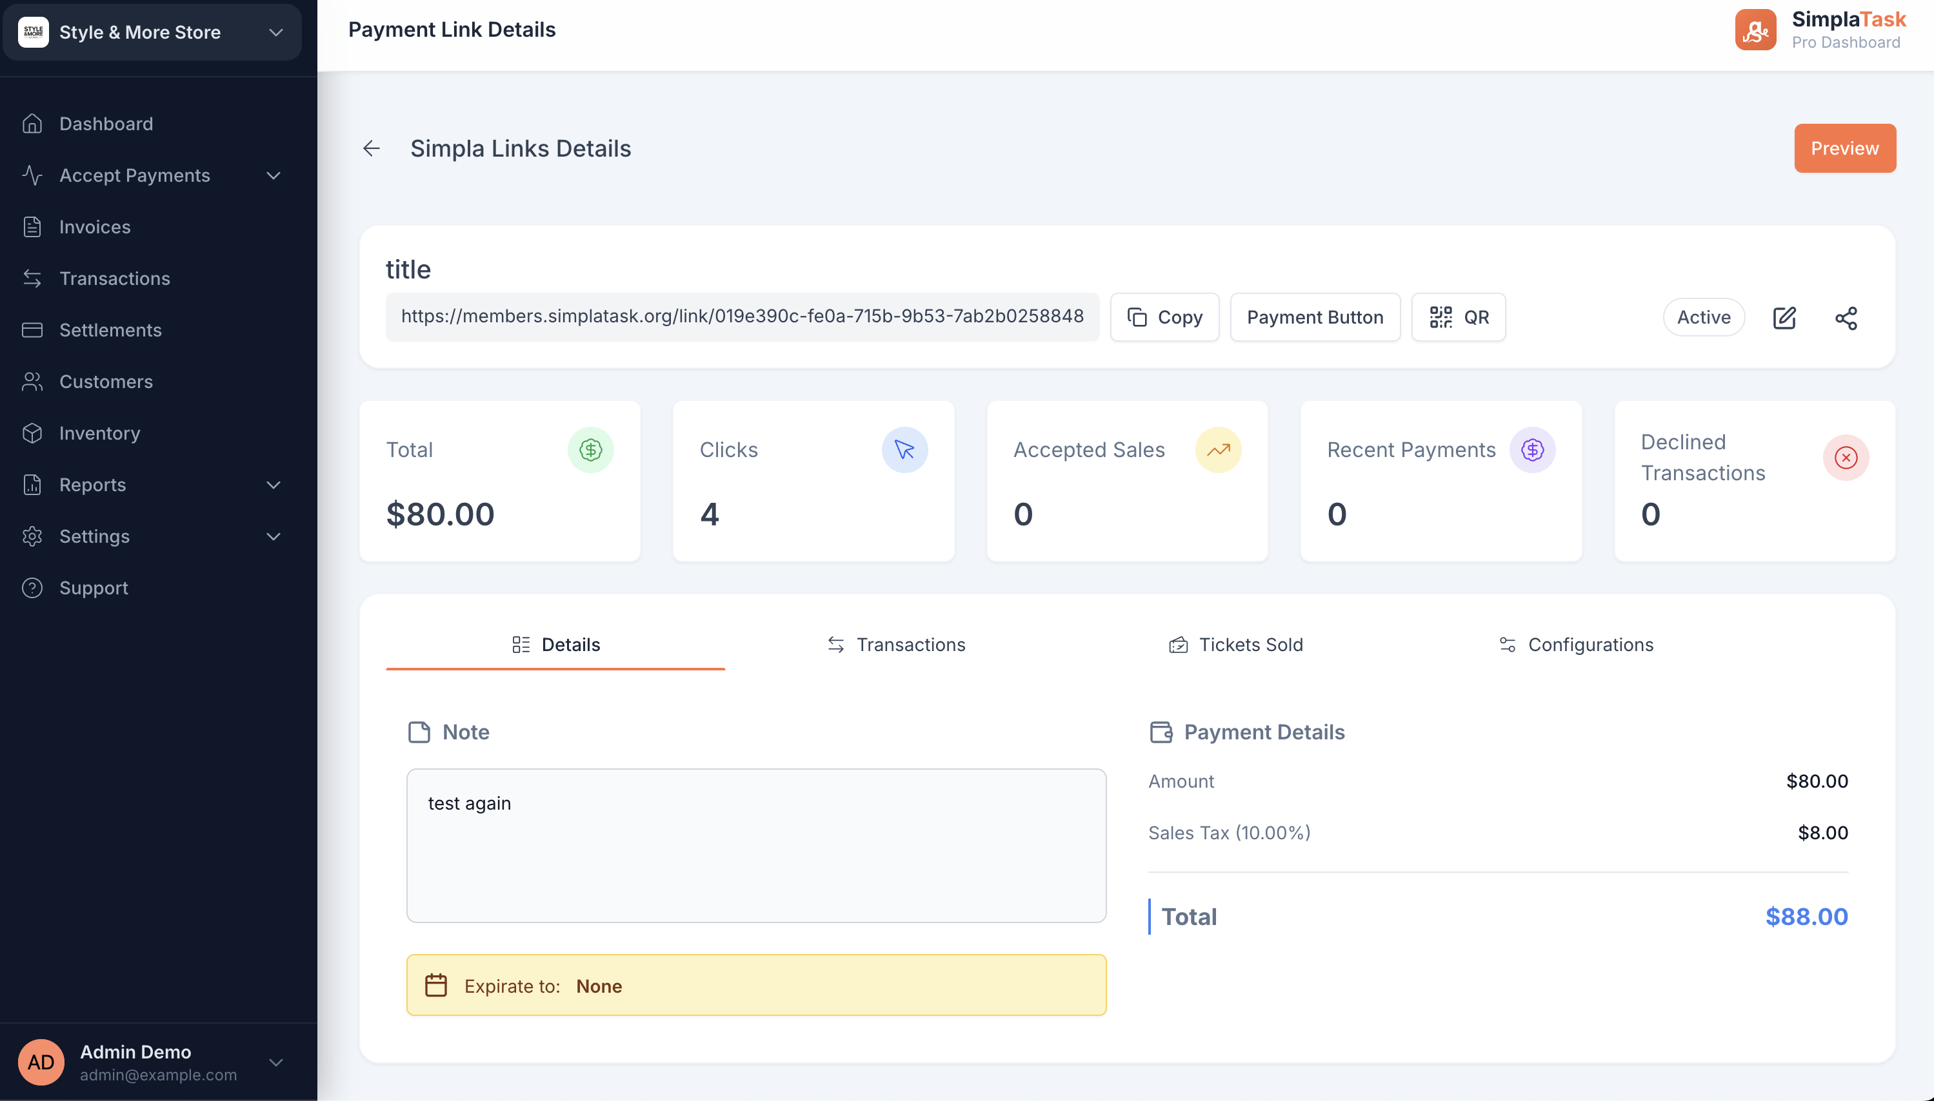
Task: Click the green dollar icon on Total card
Action: point(590,450)
